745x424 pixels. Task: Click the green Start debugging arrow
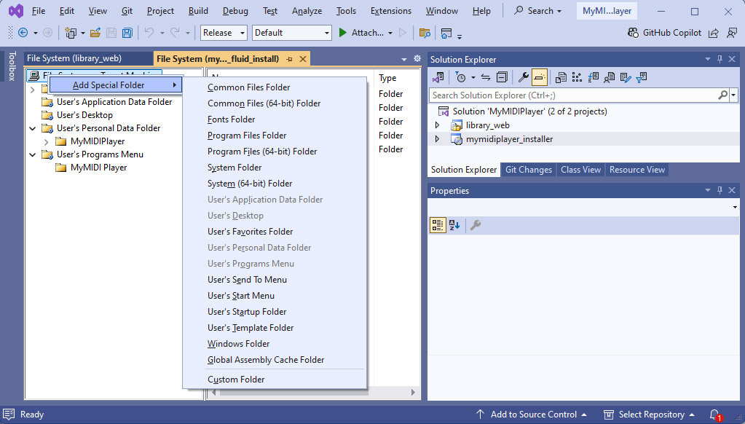[x=342, y=33]
